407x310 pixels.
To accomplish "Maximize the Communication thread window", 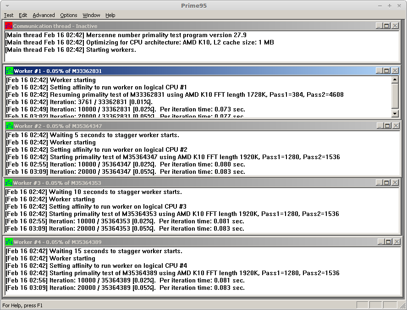I will coord(386,26).
